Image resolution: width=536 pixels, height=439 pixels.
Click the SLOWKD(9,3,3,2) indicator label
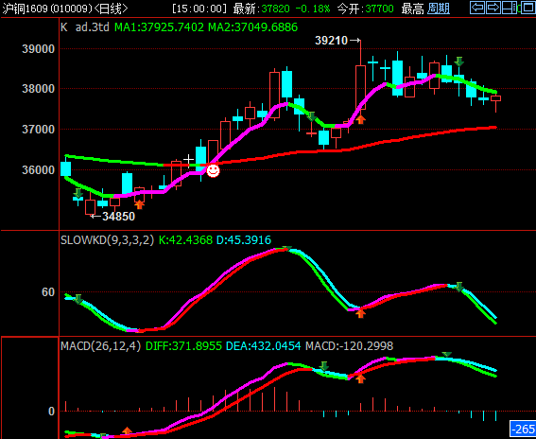coord(108,240)
